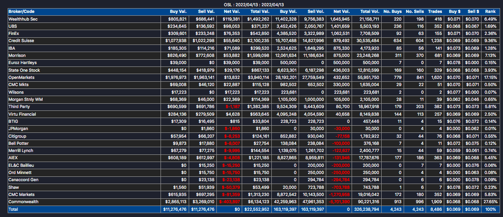Select the Euroz Hartleys broker name
The height and width of the screenshot is (217, 503).
coord(23,63)
